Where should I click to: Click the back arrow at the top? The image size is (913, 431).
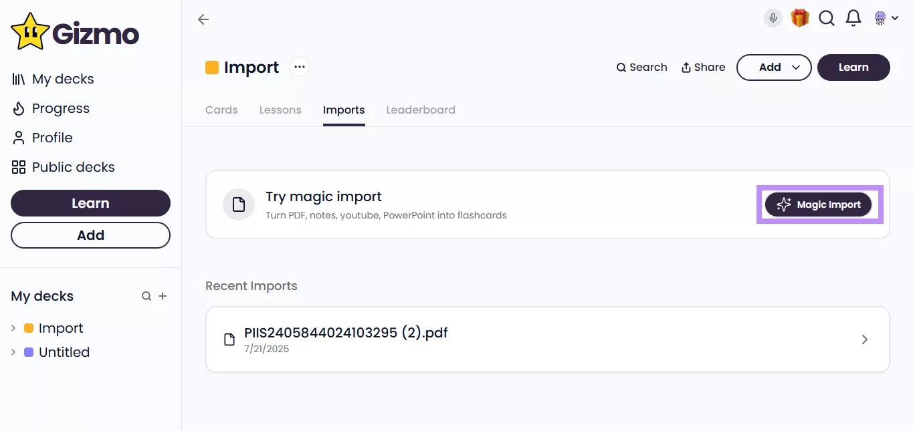[x=203, y=19]
